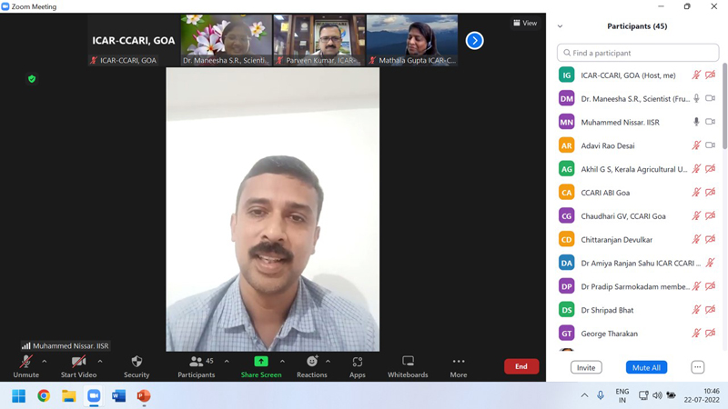Click the DA avatar for Dr Amiya Ranjan Sahu

566,263
